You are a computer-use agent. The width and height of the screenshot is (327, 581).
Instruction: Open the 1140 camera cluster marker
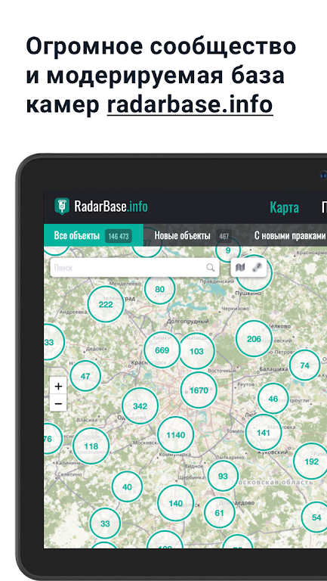click(176, 435)
